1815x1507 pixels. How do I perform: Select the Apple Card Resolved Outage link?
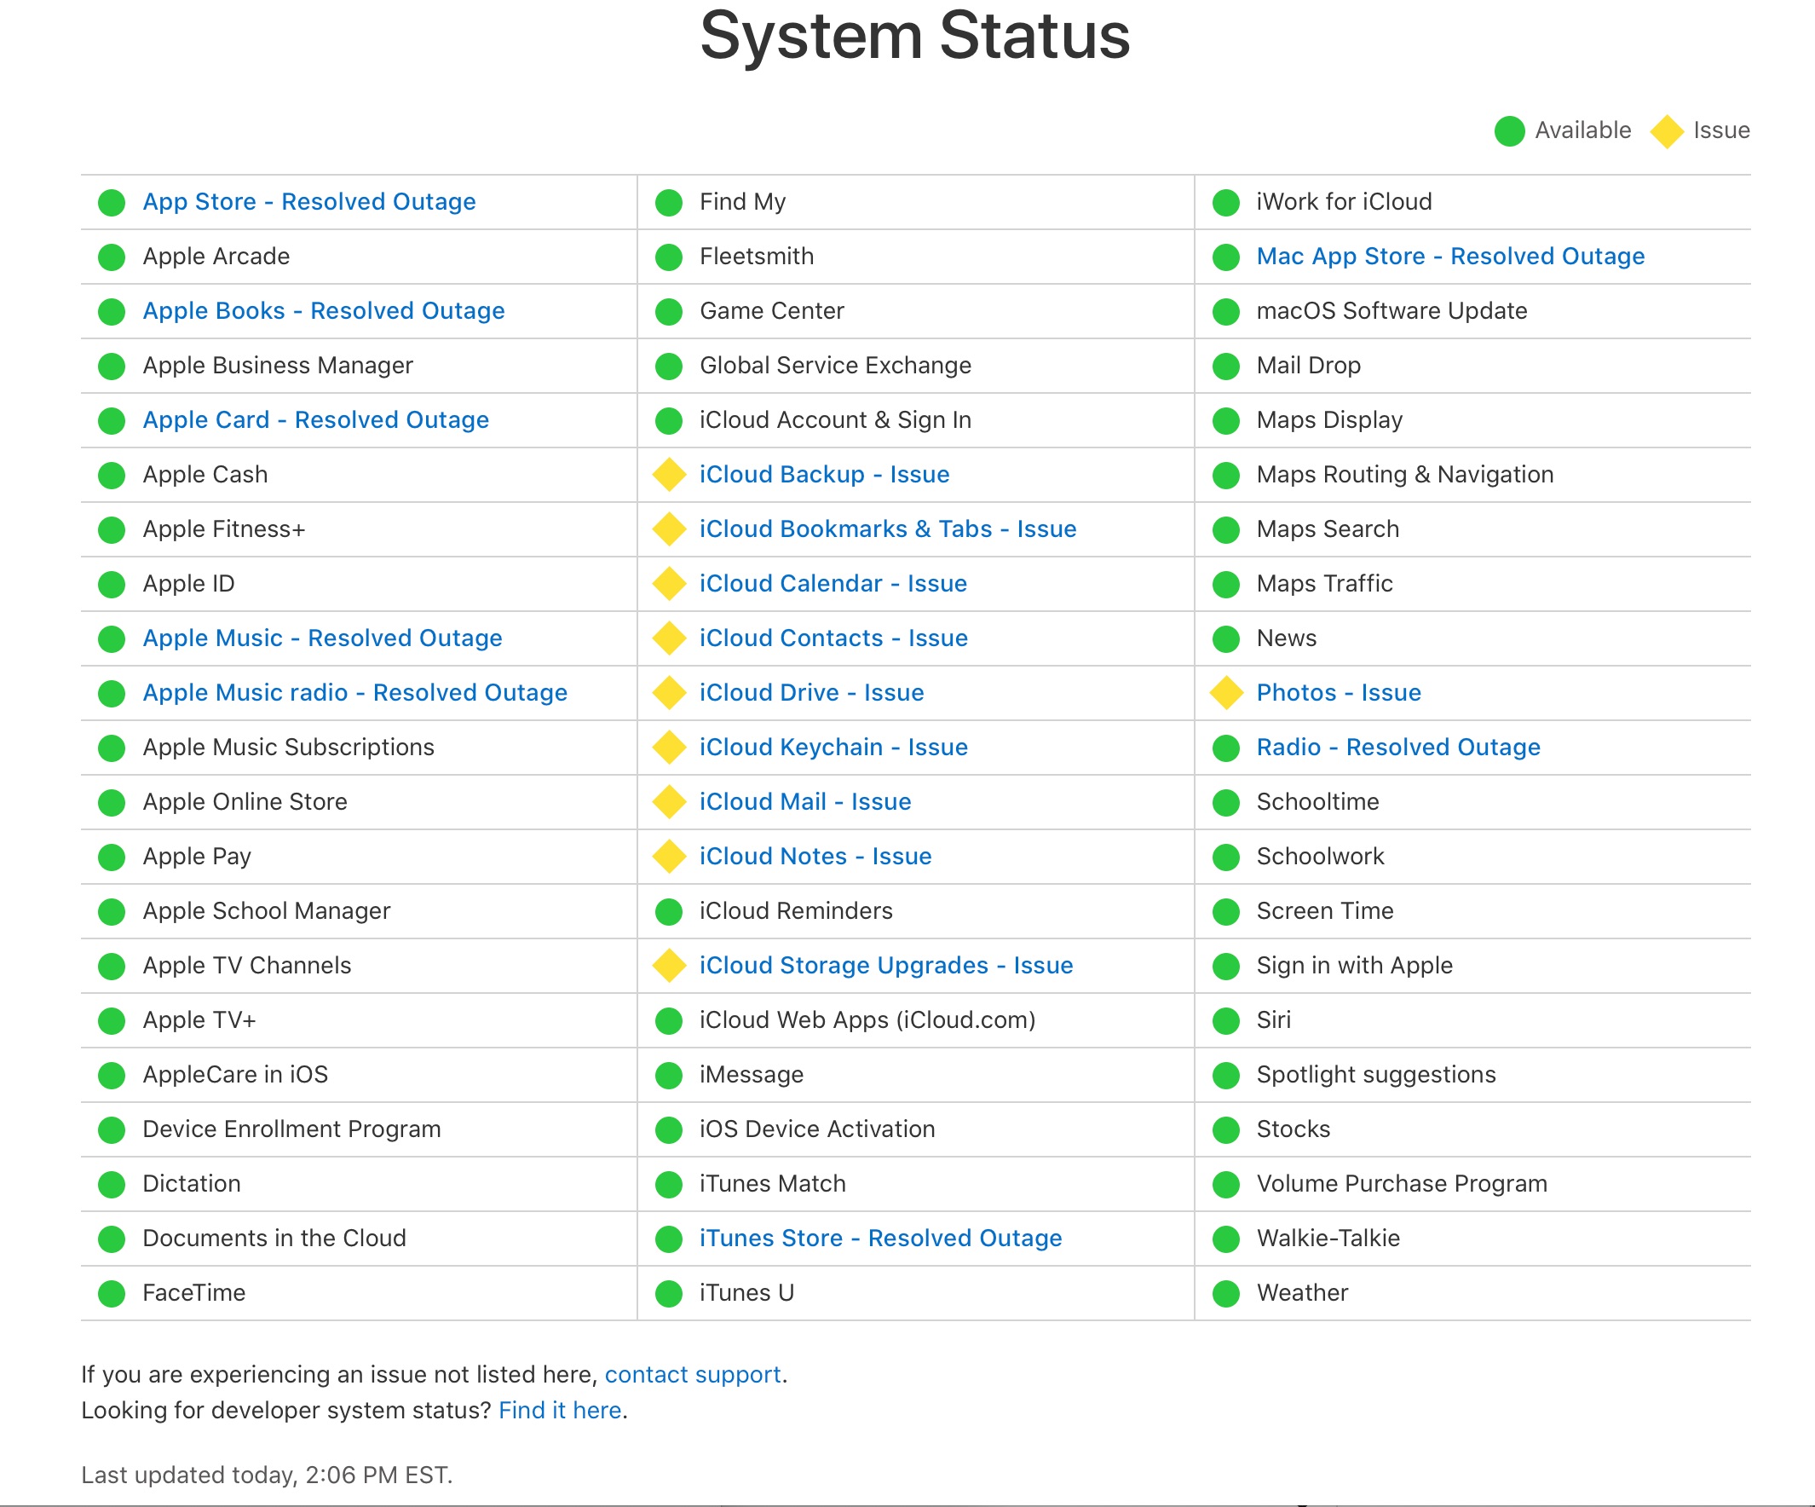(x=315, y=420)
